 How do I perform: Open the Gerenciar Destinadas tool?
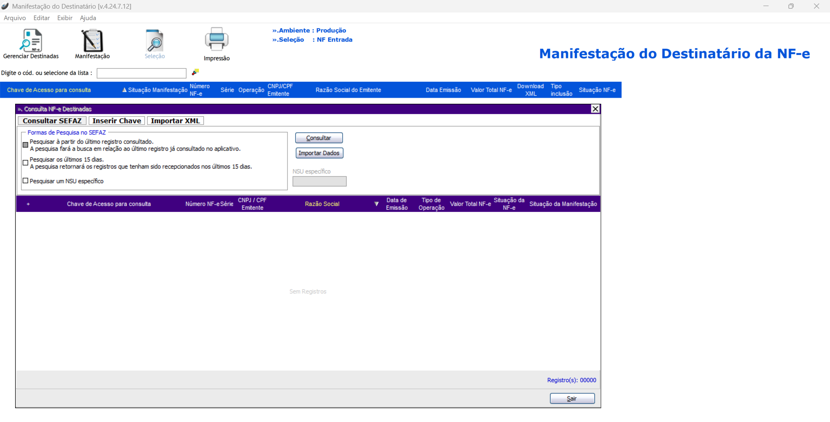[31, 41]
